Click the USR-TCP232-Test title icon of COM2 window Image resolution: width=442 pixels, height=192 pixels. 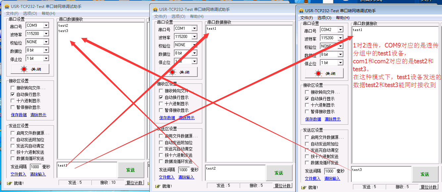(x=301, y=11)
